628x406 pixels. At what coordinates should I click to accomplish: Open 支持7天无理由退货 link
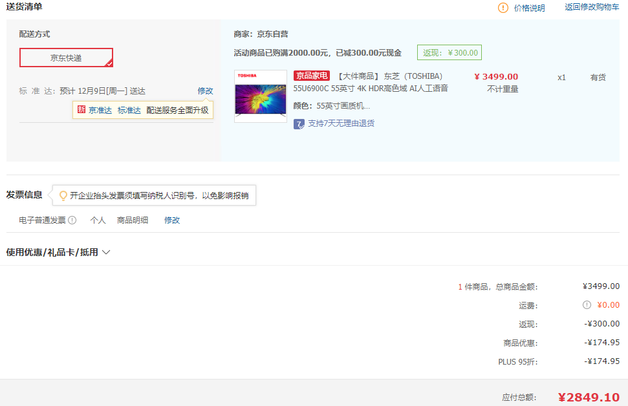tap(341, 123)
